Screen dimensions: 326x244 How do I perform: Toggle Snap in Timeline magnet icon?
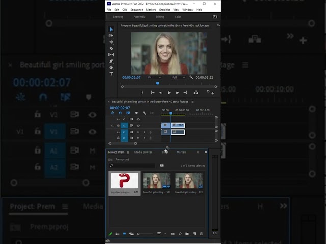120,113
